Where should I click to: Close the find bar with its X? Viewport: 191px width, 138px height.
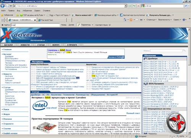2,25
